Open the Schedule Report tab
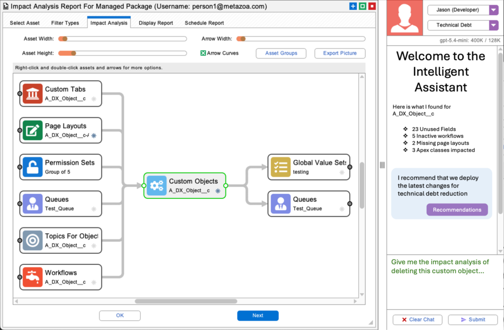Image resolution: width=504 pixels, height=330 pixels. pos(204,23)
